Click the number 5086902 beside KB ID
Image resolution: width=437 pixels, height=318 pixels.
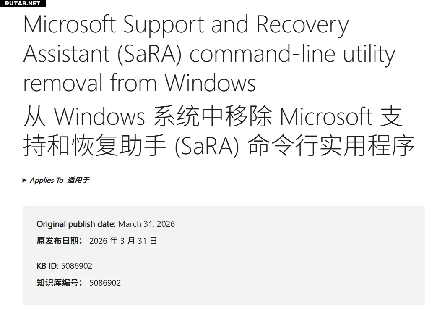77,266
